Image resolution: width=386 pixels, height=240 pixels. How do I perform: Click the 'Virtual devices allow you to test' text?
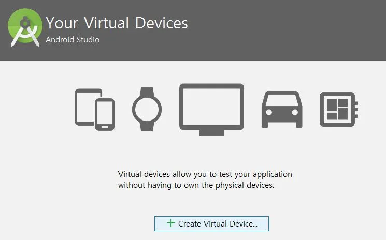point(205,174)
